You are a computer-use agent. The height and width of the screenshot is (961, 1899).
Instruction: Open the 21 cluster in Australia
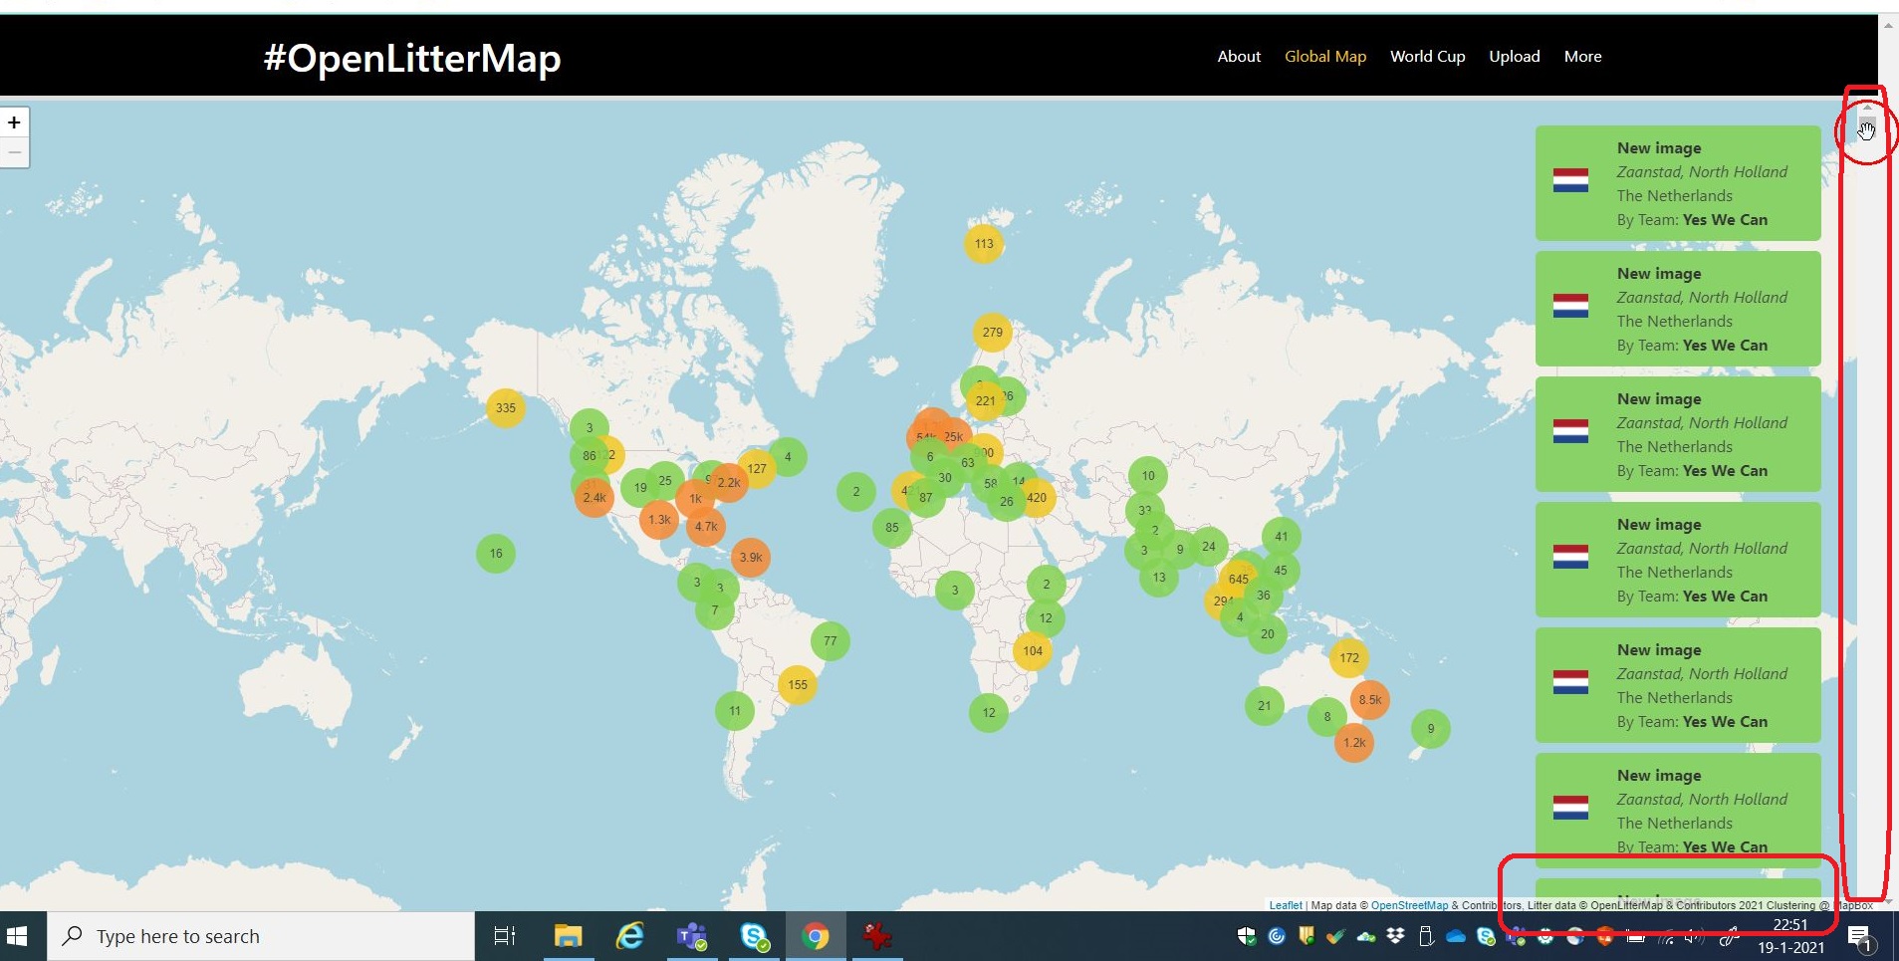tap(1265, 706)
